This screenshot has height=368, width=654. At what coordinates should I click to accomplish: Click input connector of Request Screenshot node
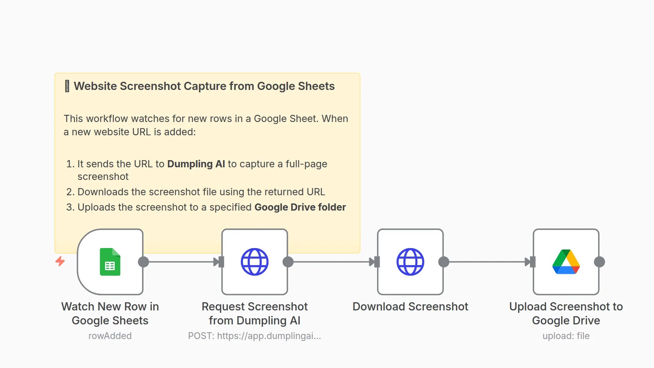221,262
